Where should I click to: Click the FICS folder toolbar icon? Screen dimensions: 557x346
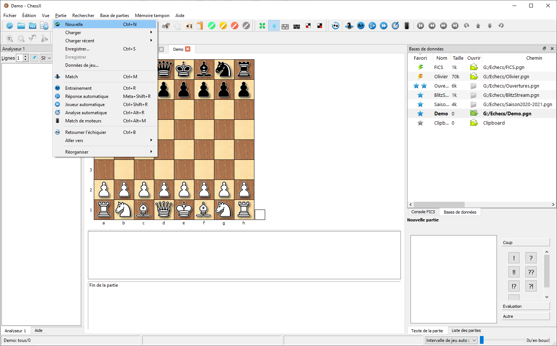click(33, 26)
